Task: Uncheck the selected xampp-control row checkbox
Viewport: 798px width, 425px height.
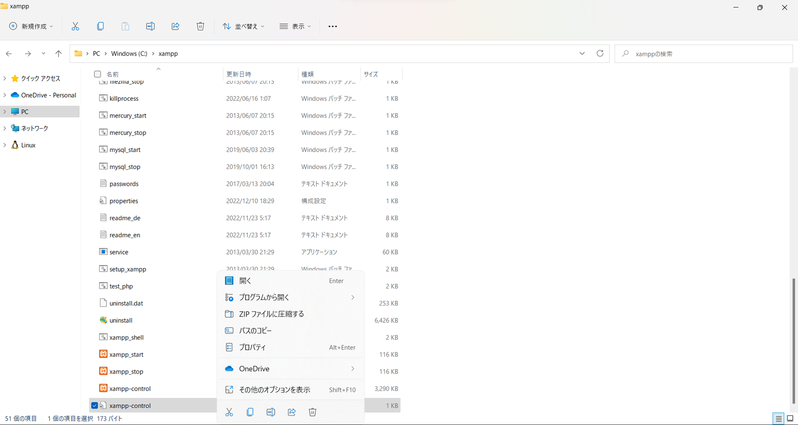Action: (94, 405)
